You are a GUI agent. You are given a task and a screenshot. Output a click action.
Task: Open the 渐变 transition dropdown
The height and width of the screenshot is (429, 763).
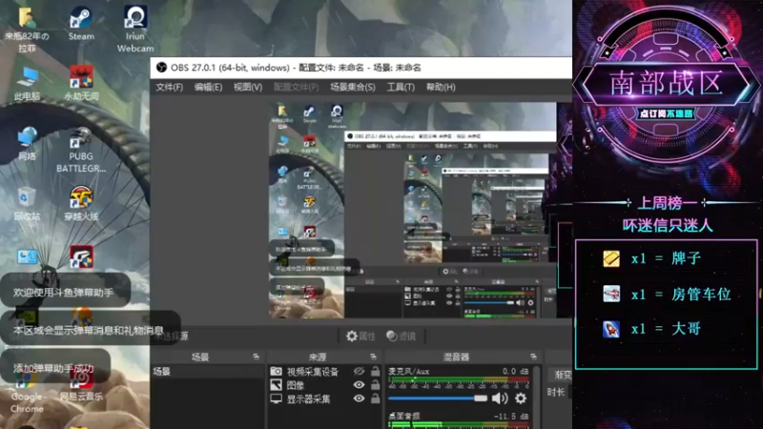click(563, 375)
